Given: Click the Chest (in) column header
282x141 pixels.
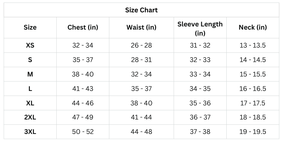Looking at the screenshot, I should [83, 27].
